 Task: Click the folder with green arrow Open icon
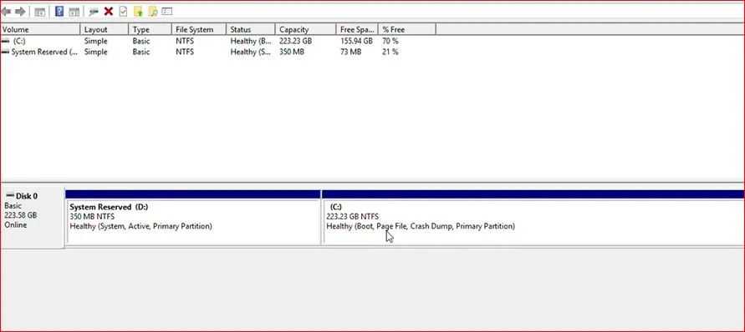click(x=138, y=12)
